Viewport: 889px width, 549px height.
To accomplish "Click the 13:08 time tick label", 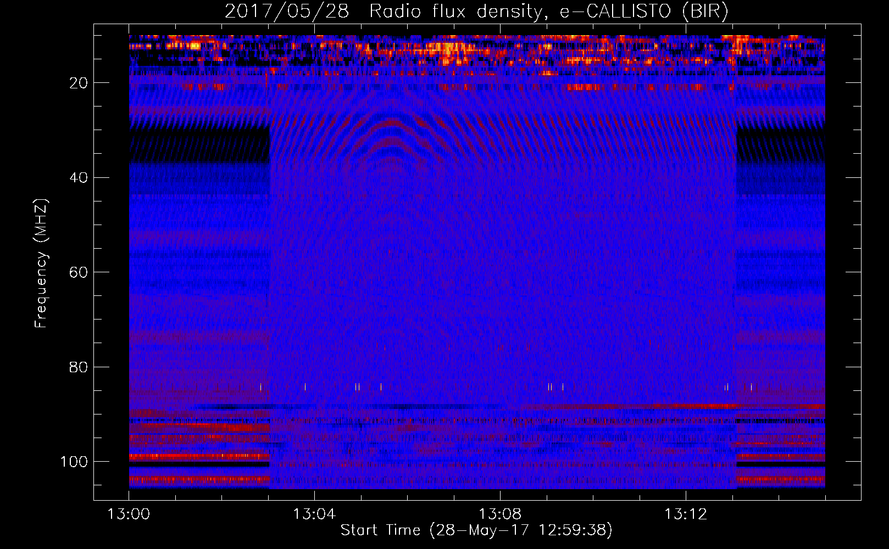I will [x=500, y=514].
